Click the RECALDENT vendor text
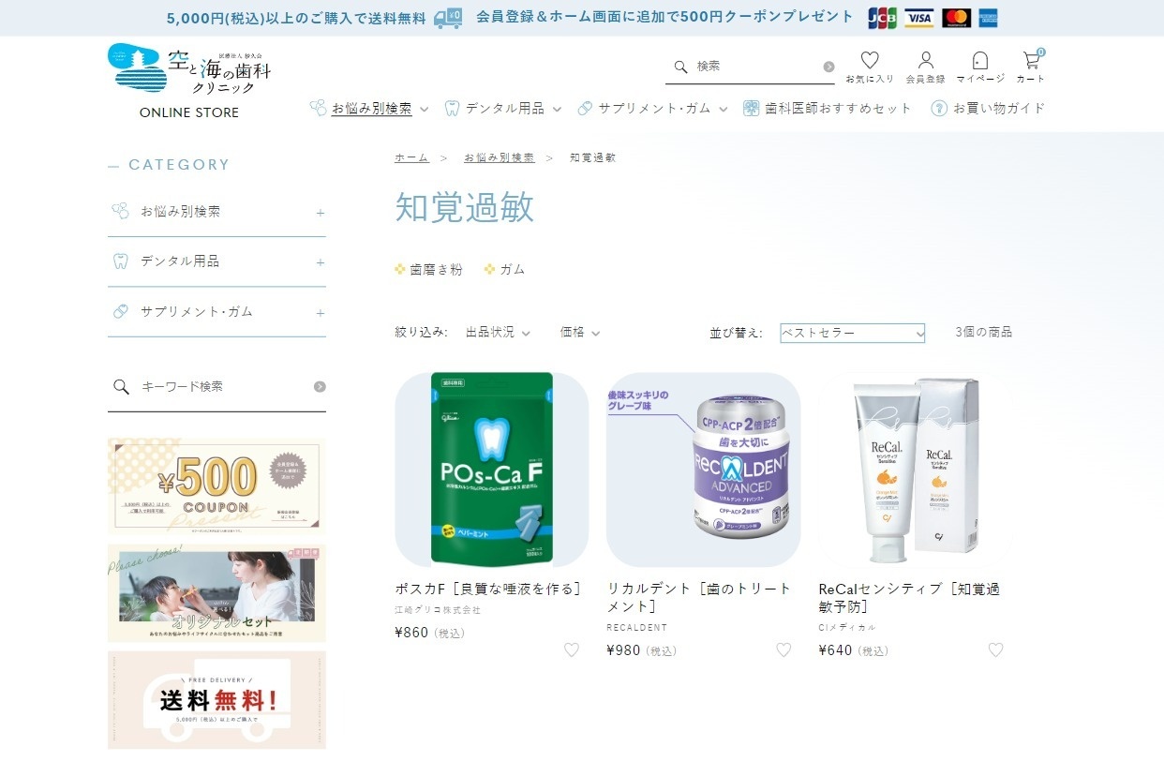 tap(637, 627)
